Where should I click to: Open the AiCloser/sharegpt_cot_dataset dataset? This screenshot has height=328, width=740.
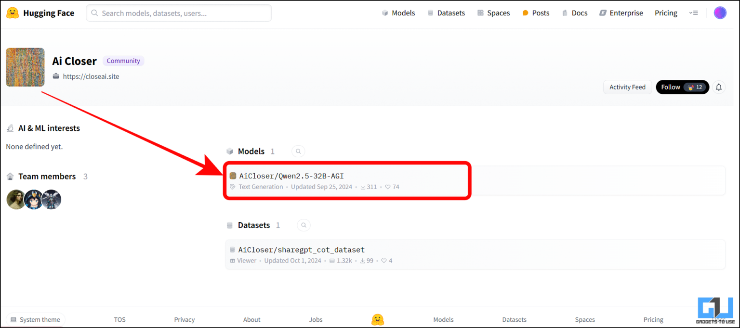(301, 250)
